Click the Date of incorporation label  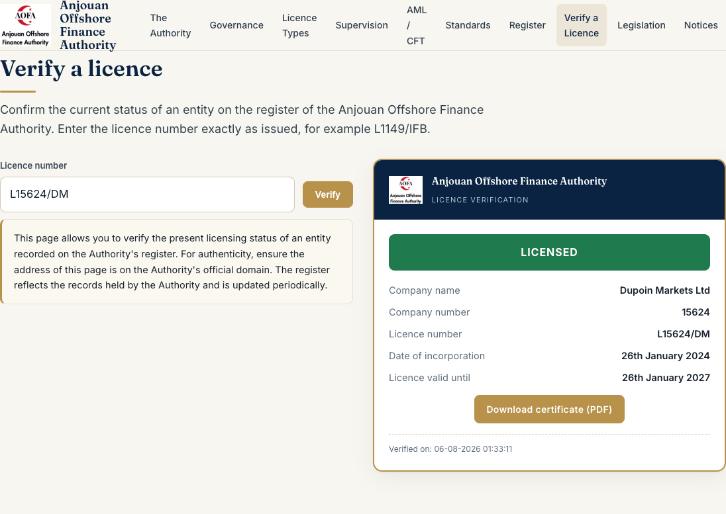[x=437, y=356]
